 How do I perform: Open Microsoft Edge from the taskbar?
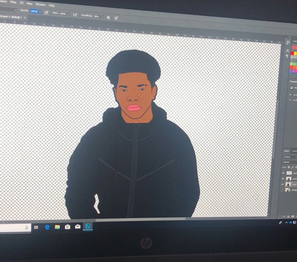pos(47,227)
